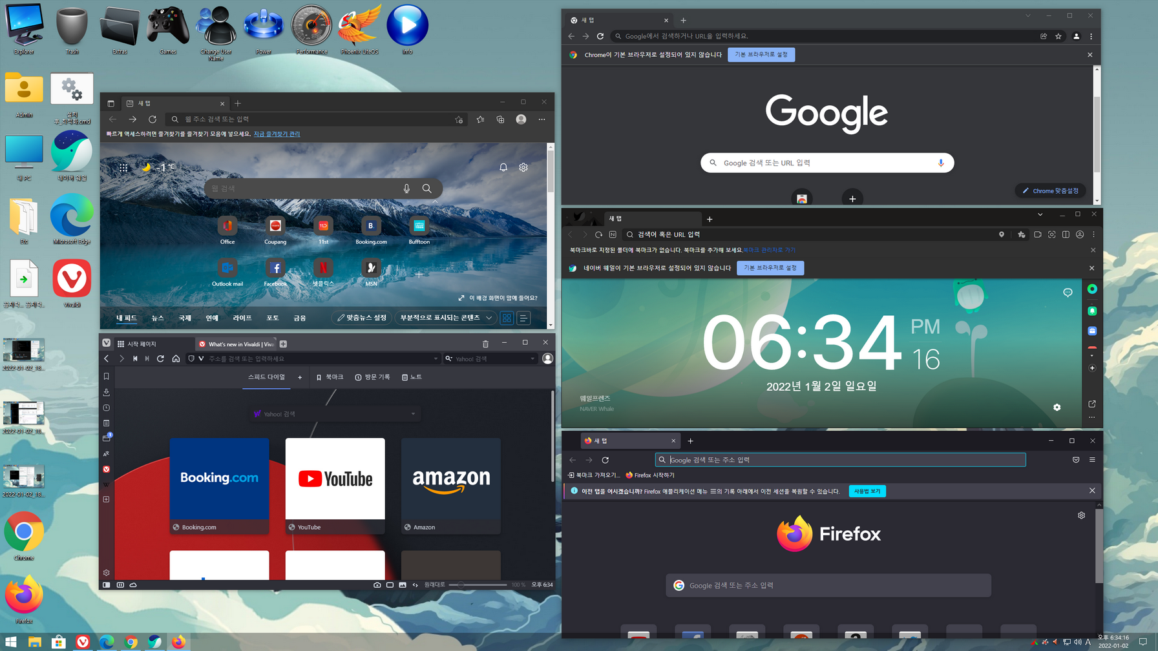Click Vivaldi rewind navigation button
This screenshot has width=1158, height=651.
[x=135, y=358]
